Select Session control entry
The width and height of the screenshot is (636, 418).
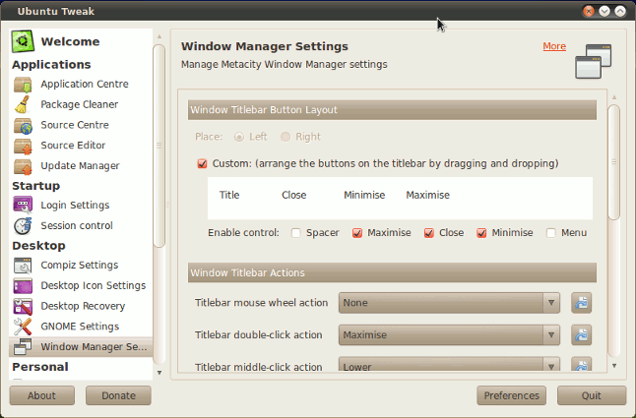tap(81, 225)
